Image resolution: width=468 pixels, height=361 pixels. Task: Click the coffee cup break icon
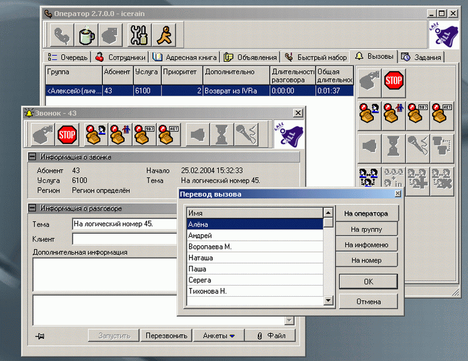pyautogui.click(x=86, y=36)
